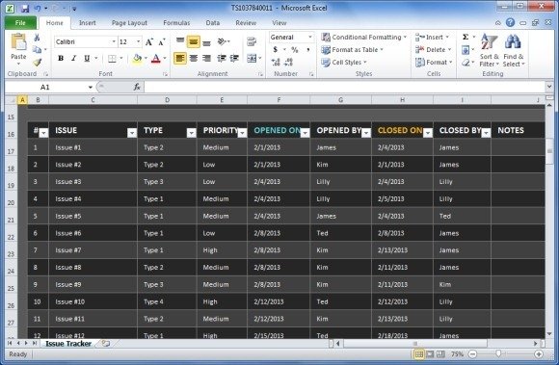Increase font size with Grow Font
The height and width of the screenshot is (365, 559).
[x=149, y=42]
